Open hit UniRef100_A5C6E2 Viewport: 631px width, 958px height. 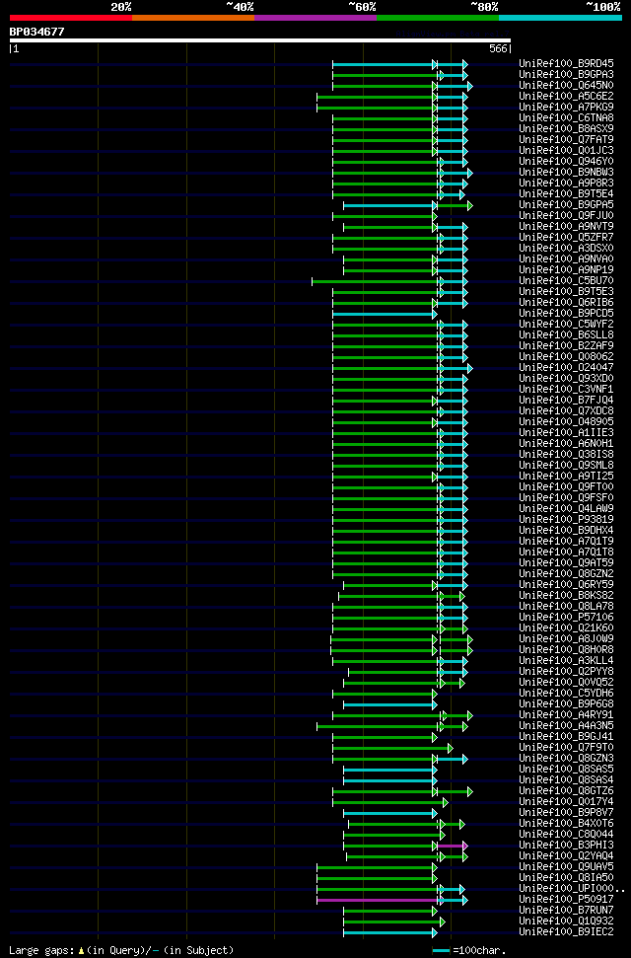coord(566,97)
